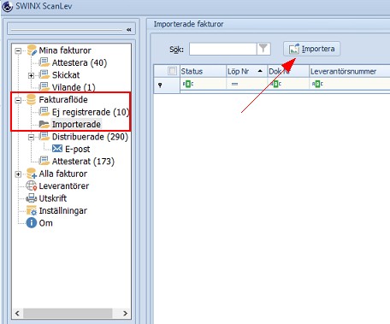Click the Importera button
Screen dimensions: 390x324
coord(311,49)
